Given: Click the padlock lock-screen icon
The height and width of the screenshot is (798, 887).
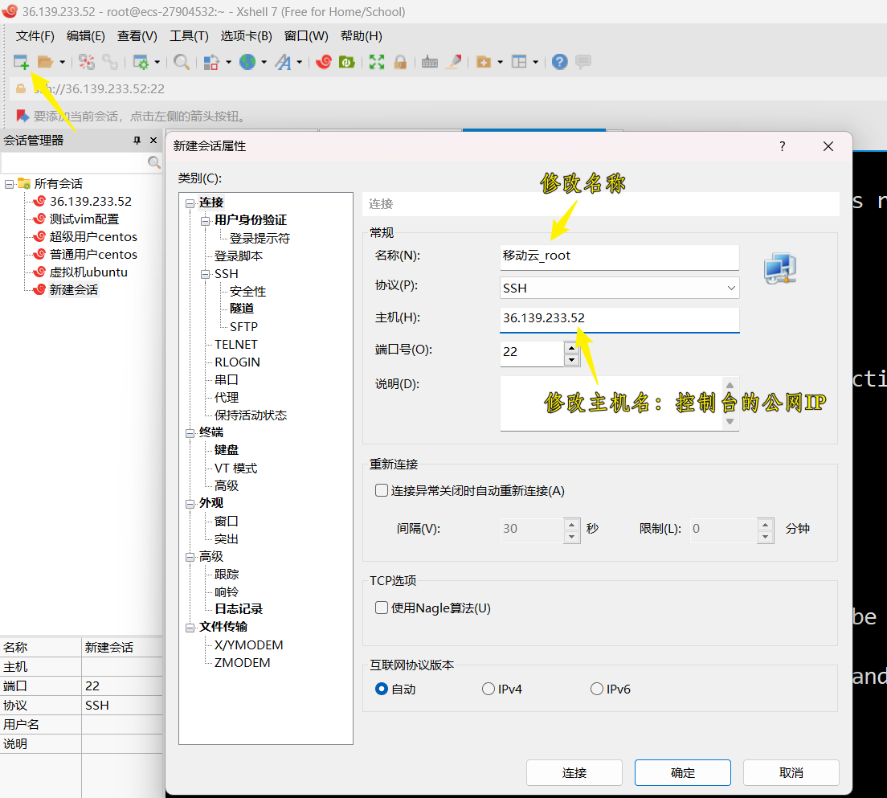Looking at the screenshot, I should [400, 62].
